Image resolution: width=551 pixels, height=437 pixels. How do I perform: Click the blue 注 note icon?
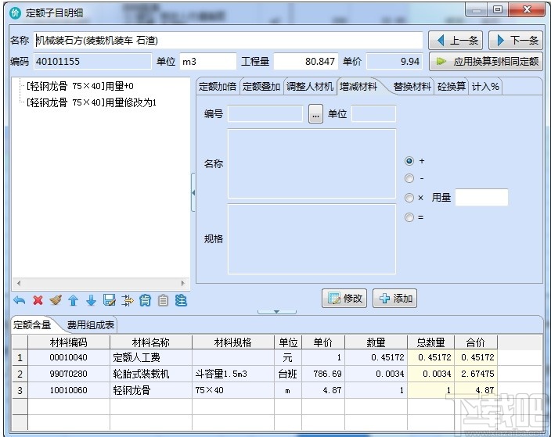click(181, 300)
